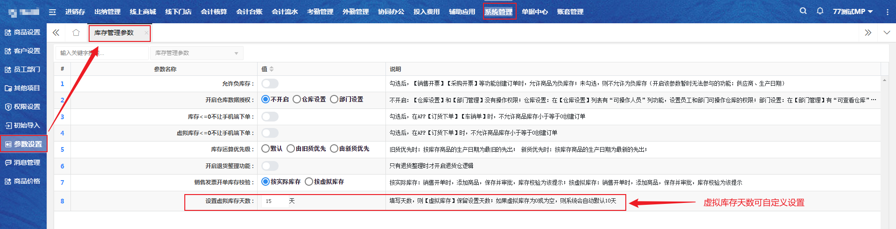This screenshot has height=229, width=896.
Task: Click the double-right arrow tab scroll icon
Action: [868, 33]
